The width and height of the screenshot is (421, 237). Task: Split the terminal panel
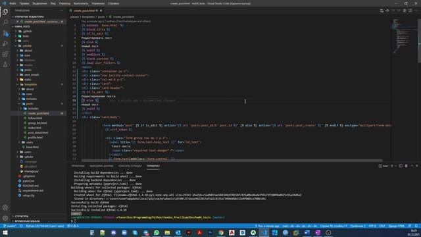[401, 166]
